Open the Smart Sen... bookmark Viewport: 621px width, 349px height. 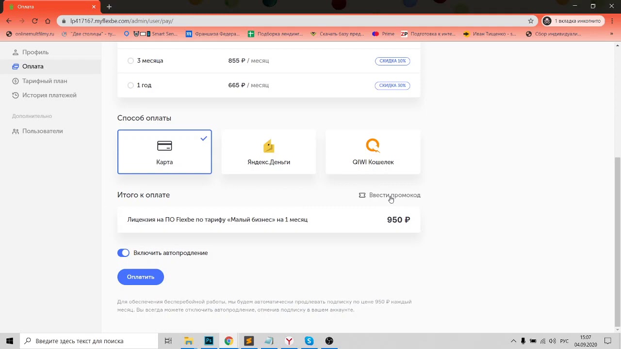pyautogui.click(x=155, y=34)
